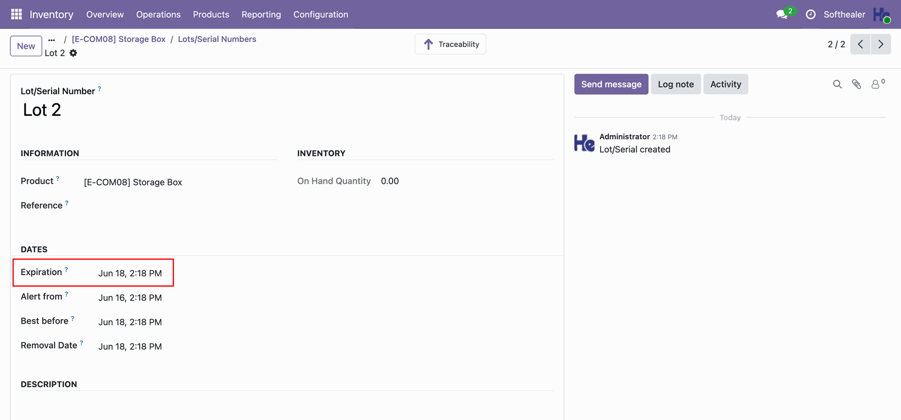Edit the Removal Date value
The height and width of the screenshot is (420, 901).
click(130, 346)
